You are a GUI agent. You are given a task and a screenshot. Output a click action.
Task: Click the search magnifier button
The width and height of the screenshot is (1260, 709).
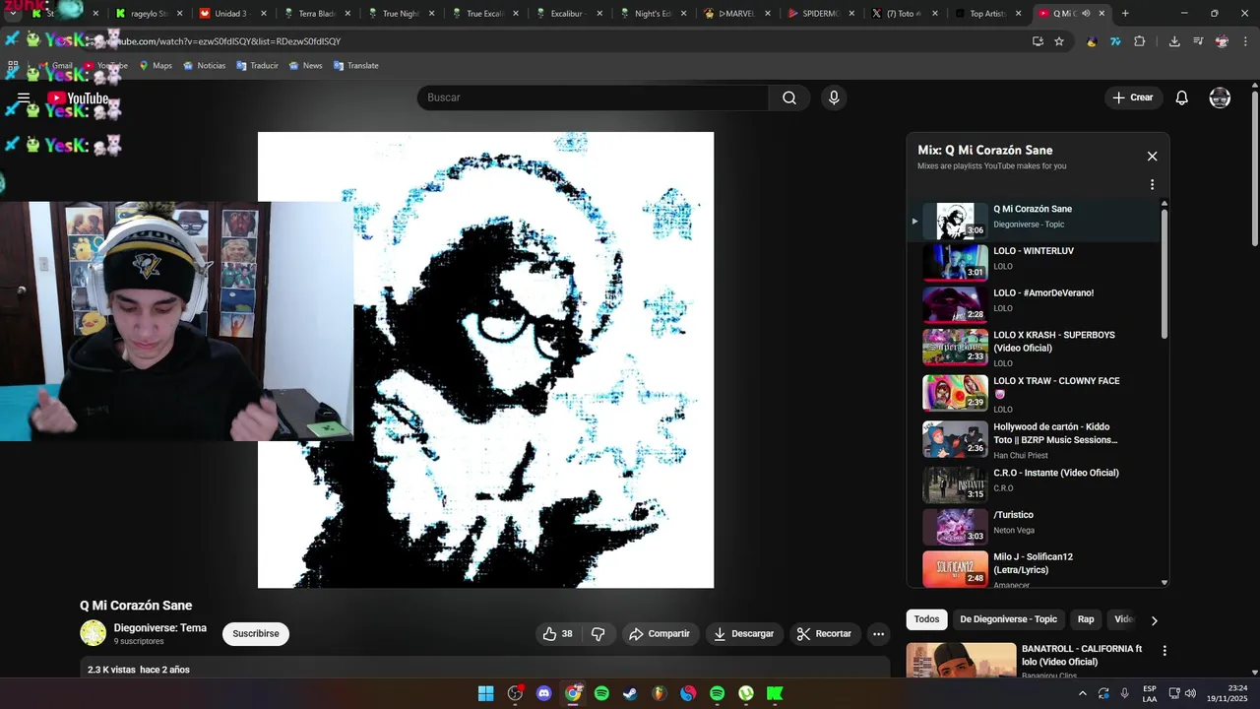(789, 97)
